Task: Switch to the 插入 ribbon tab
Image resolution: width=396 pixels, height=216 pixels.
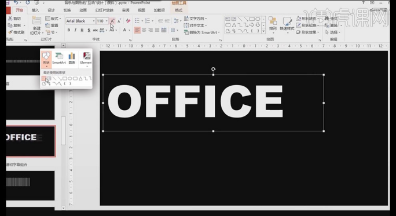Action: pos(35,10)
